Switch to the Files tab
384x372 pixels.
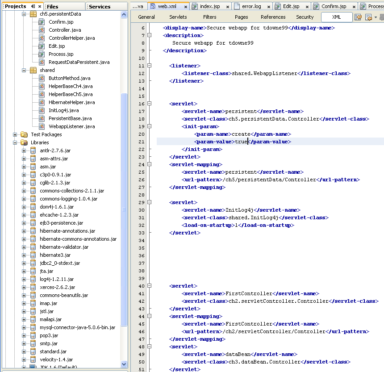click(x=52, y=7)
